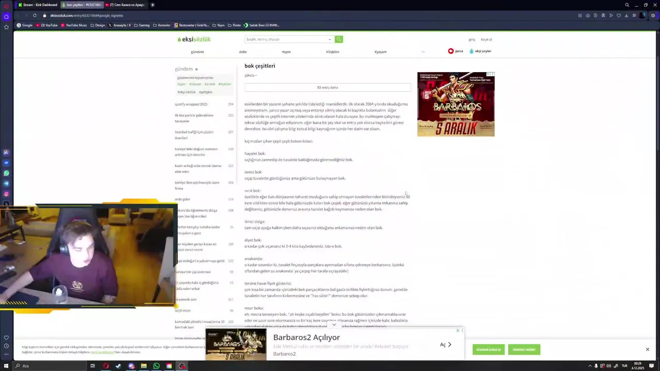Open the Anasayfa / X bookmark
Viewport: 660px width, 371px height.
click(x=120, y=25)
